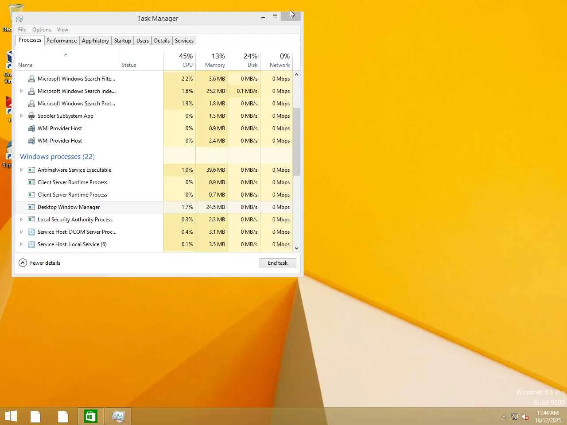Image resolution: width=567 pixels, height=425 pixels.
Task: Click the Local Security Authority Process icon
Action: coord(31,220)
